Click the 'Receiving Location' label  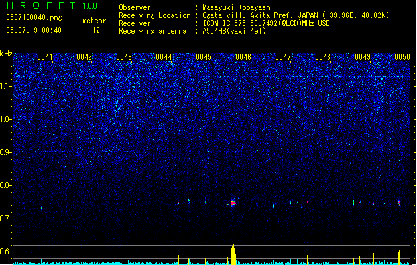click(154, 15)
